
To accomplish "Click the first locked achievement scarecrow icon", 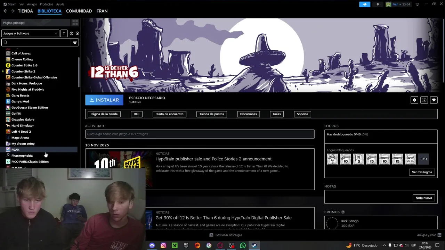I will click(332, 159).
